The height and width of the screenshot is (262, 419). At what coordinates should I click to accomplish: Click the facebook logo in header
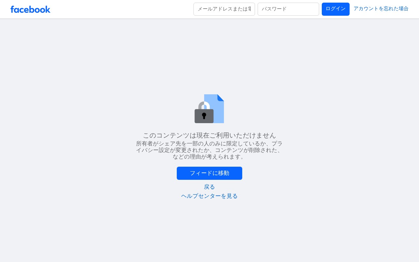pyautogui.click(x=30, y=9)
